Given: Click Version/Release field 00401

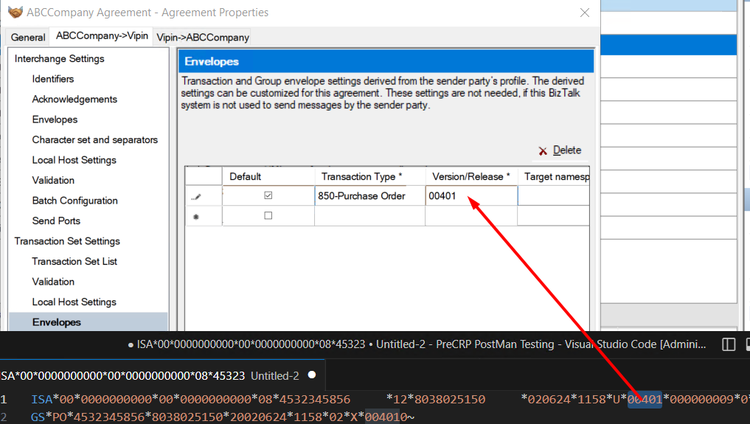Looking at the screenshot, I should tap(471, 196).
